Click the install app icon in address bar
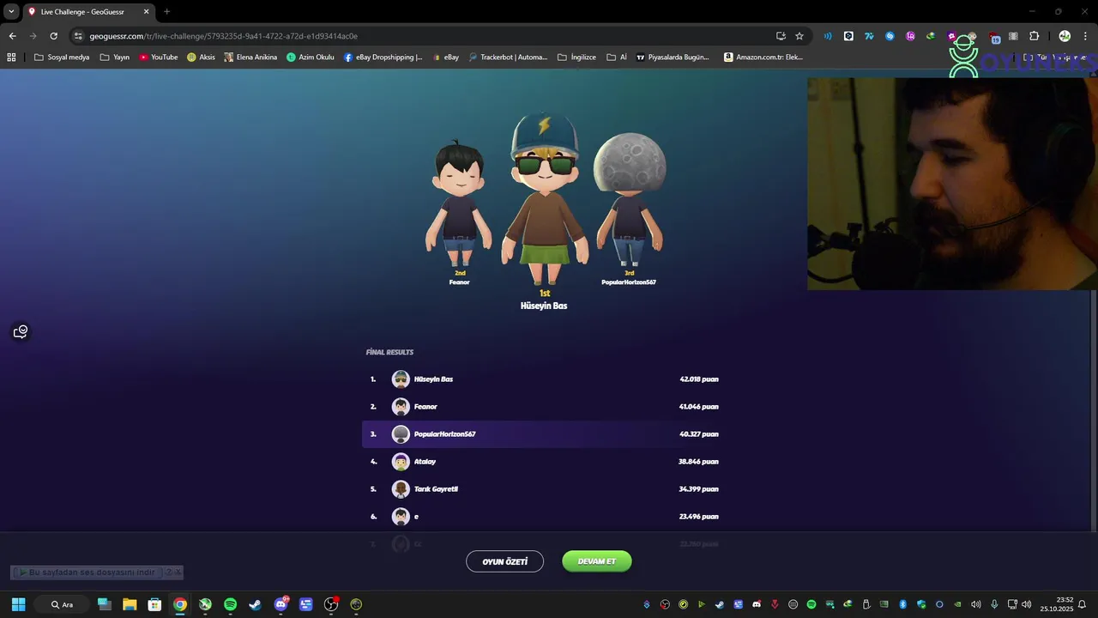The width and height of the screenshot is (1098, 618). (781, 36)
